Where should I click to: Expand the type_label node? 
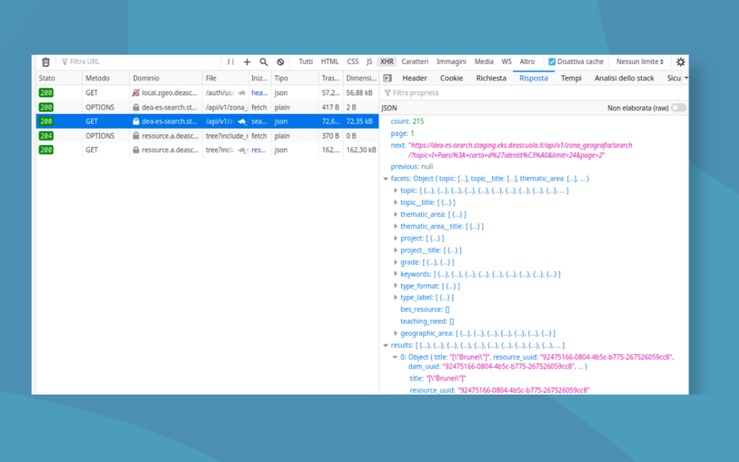395,298
